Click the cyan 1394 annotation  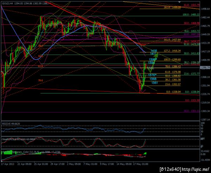pos(151,63)
